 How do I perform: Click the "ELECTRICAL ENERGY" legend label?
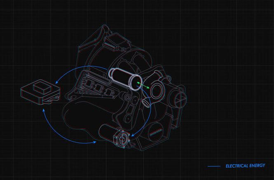[x=245, y=166]
